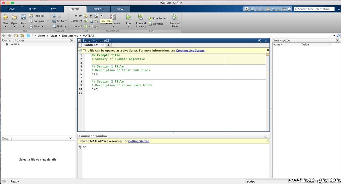Click the Insert section icon
Viewport: 341px width, 184px height.
point(86,16)
